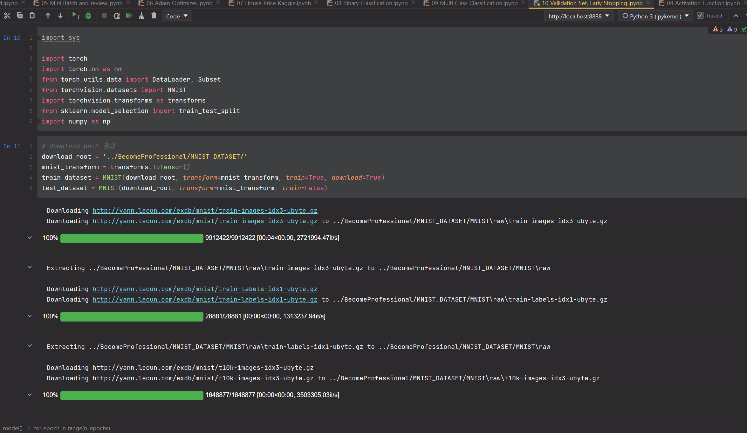Close the 07 House Price Kaggle tab

click(x=316, y=3)
